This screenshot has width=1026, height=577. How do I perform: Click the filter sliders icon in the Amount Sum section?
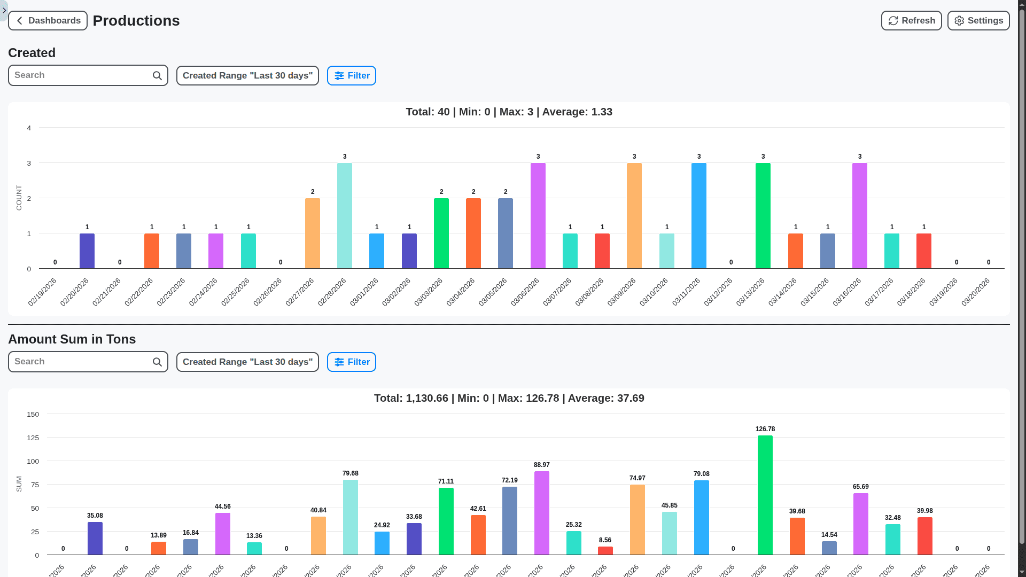pyautogui.click(x=339, y=362)
